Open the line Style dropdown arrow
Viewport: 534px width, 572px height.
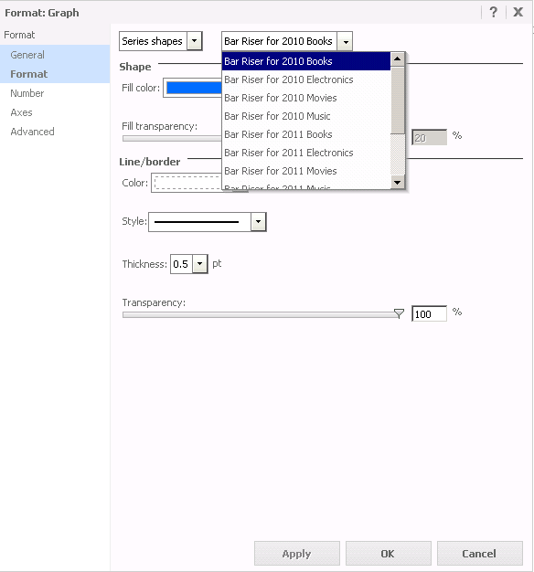point(259,222)
